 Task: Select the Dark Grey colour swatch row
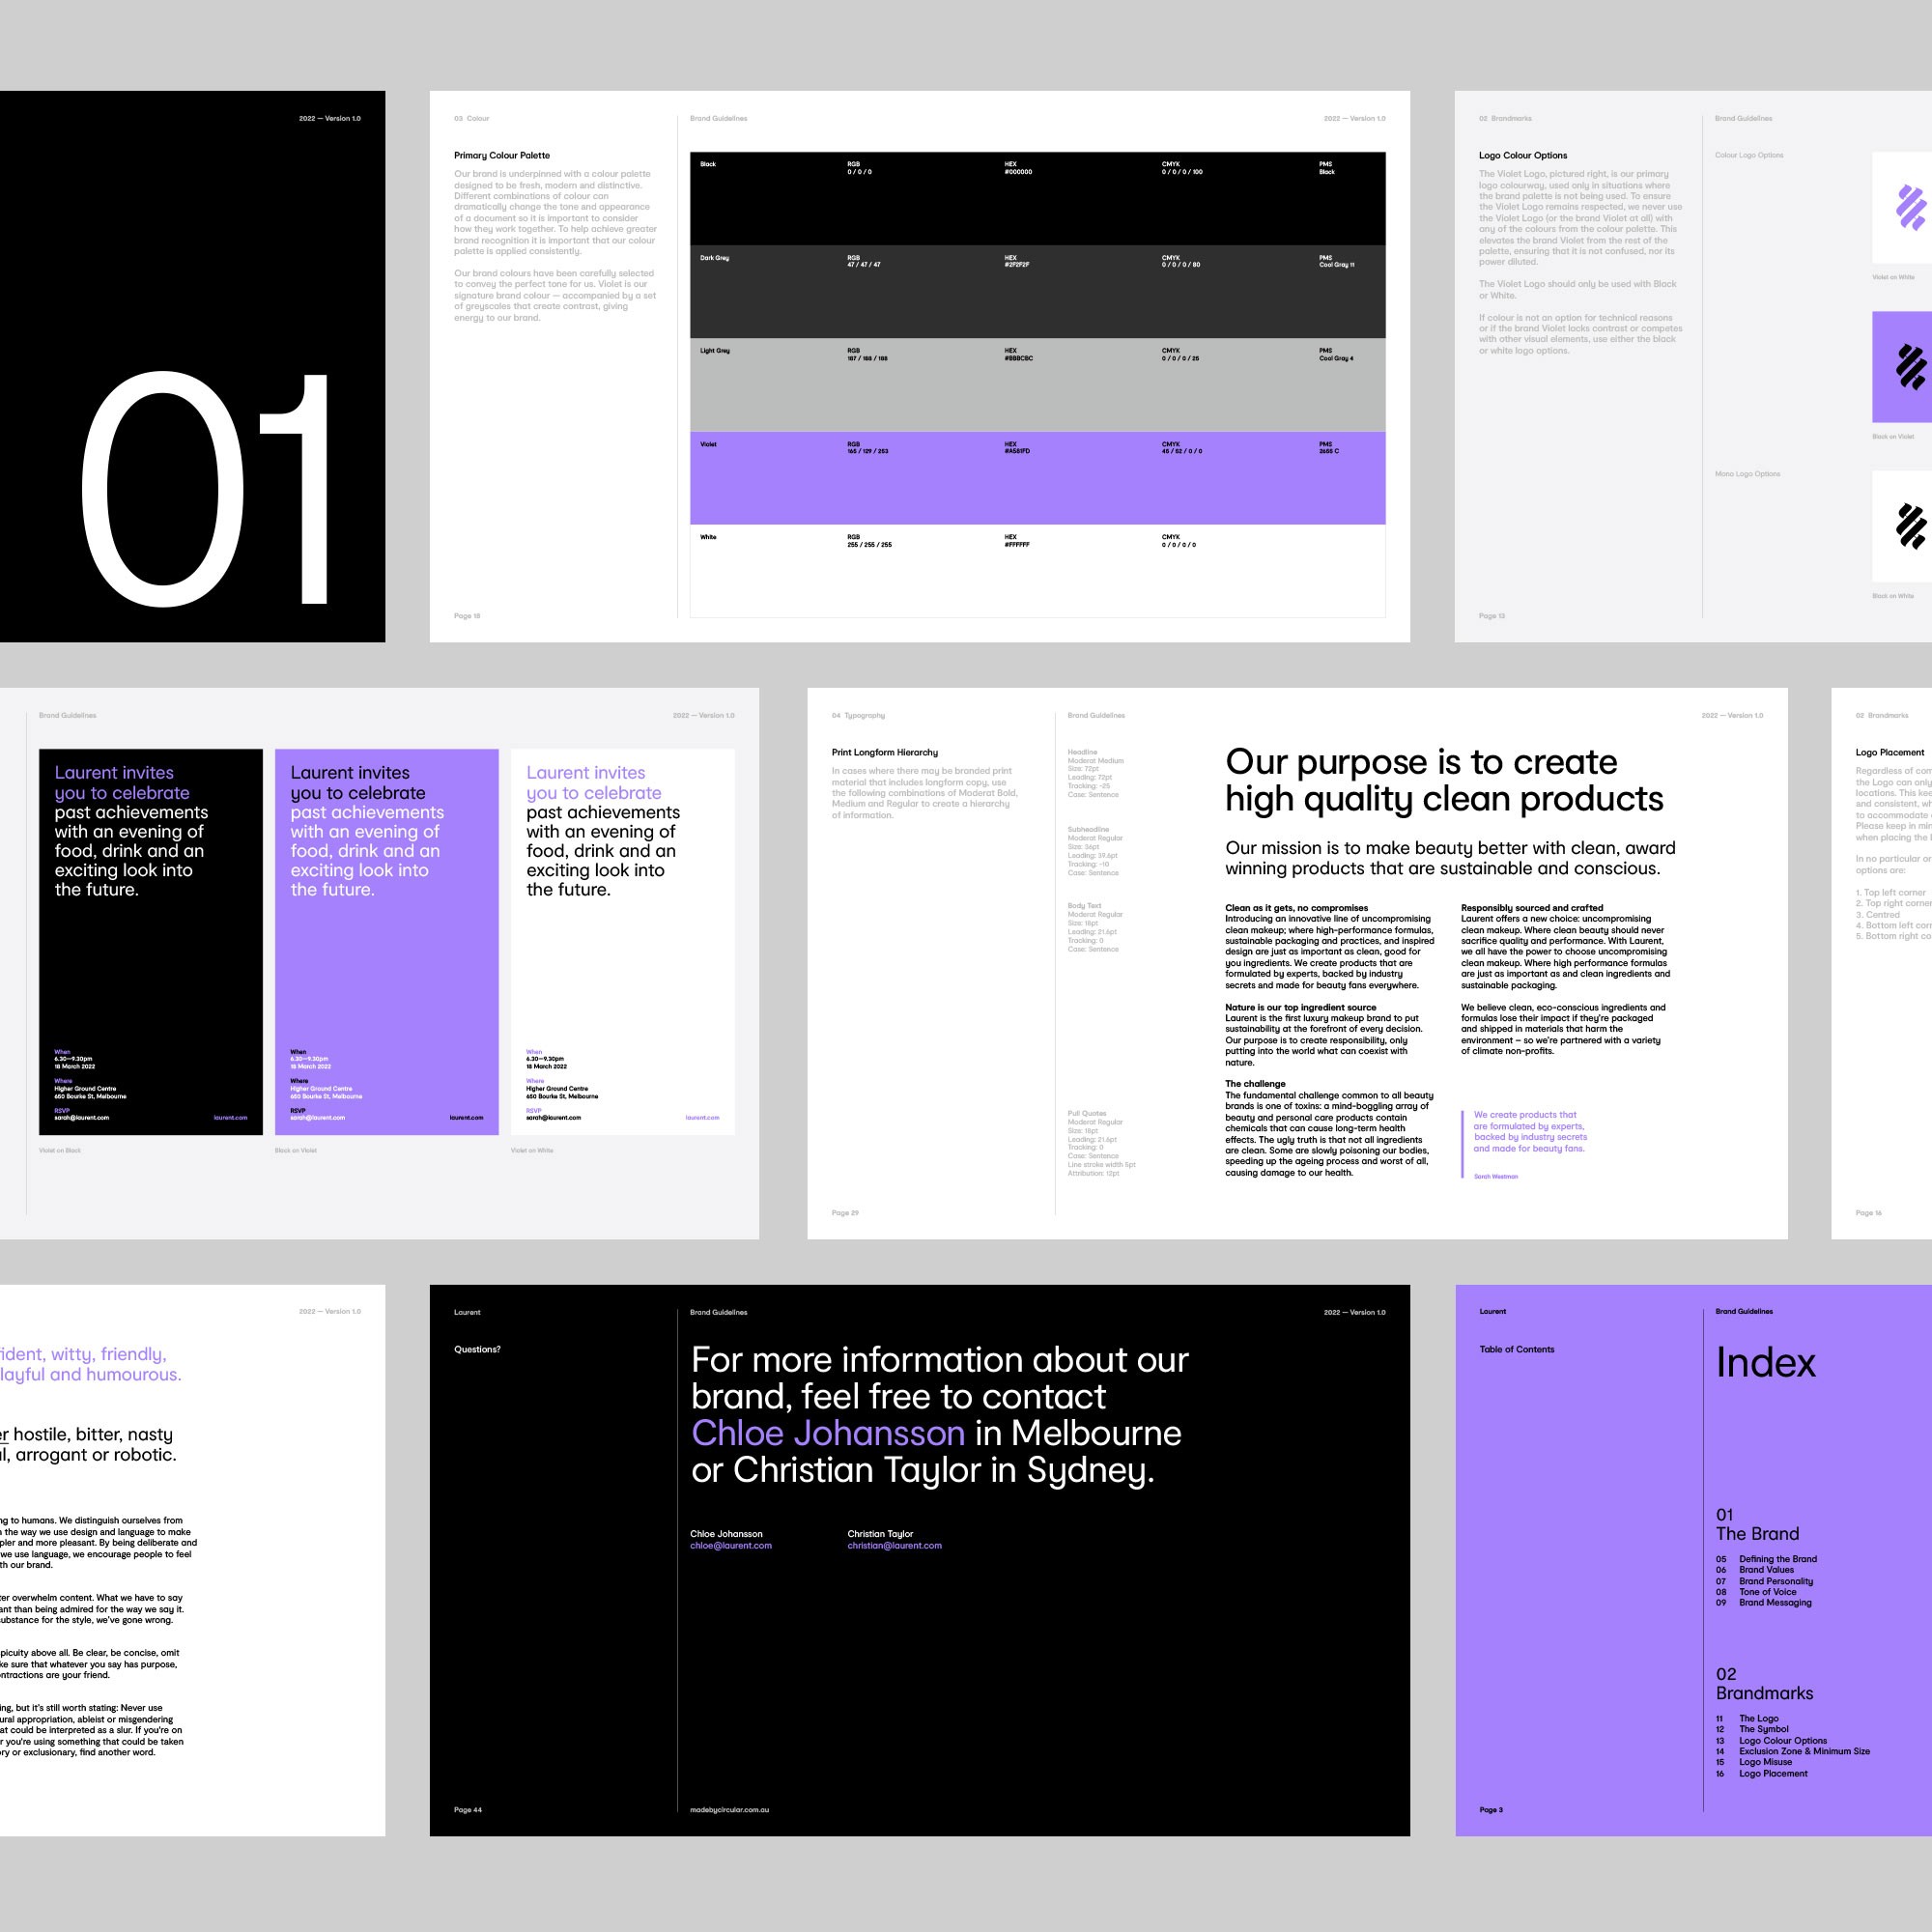1037,291
